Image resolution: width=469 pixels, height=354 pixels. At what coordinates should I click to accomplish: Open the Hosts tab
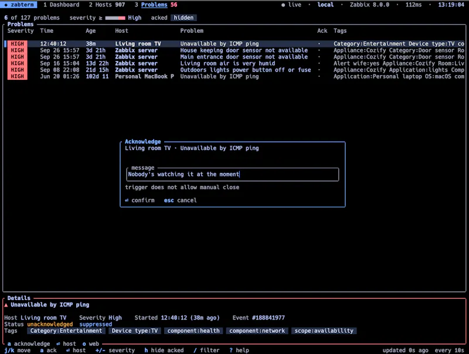pos(107,5)
